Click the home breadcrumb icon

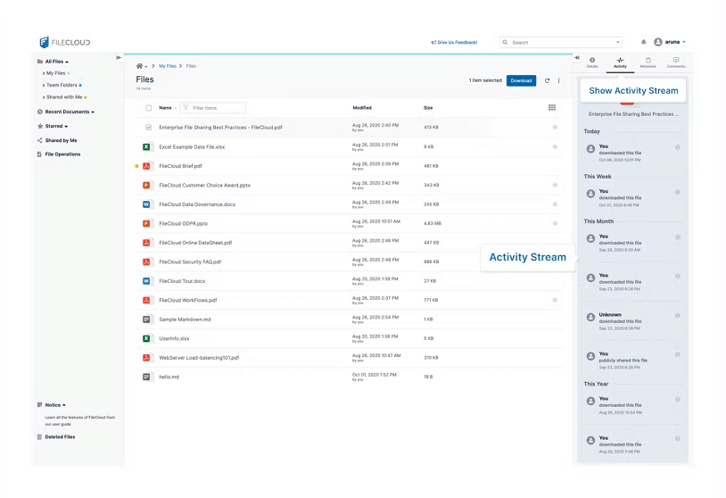(139, 66)
